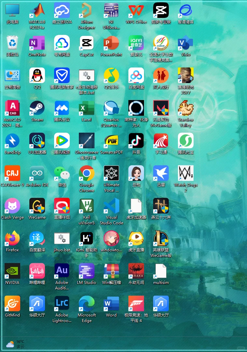Click the Ghostrunner 幽灵行者 icon
This screenshot has width=247, height=352.
tap(87, 140)
